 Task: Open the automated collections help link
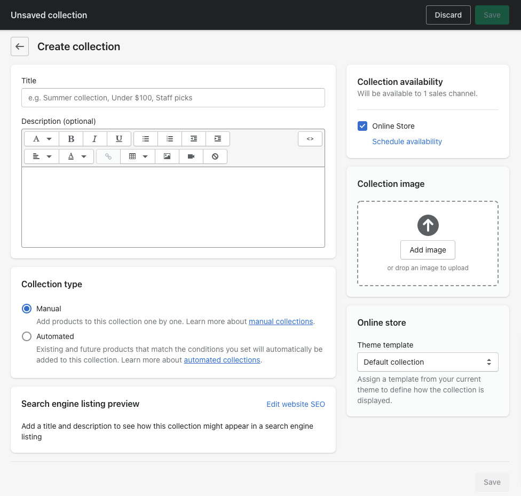pos(222,360)
